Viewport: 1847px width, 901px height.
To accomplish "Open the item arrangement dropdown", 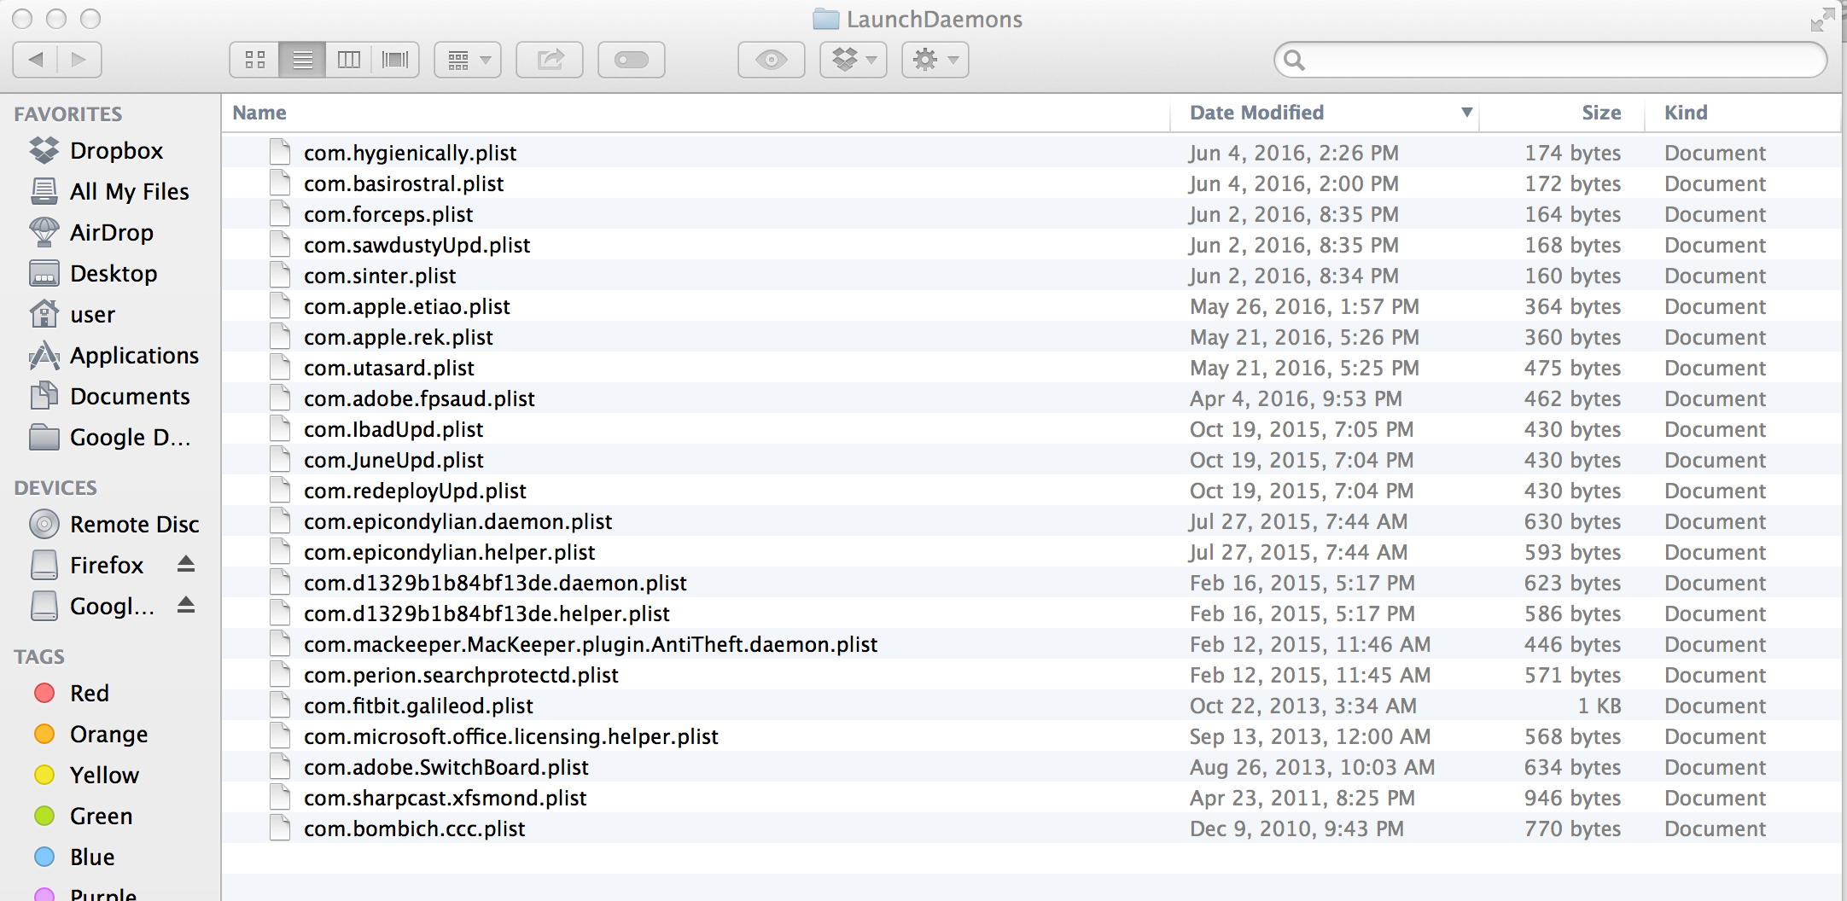I will click(x=468, y=60).
